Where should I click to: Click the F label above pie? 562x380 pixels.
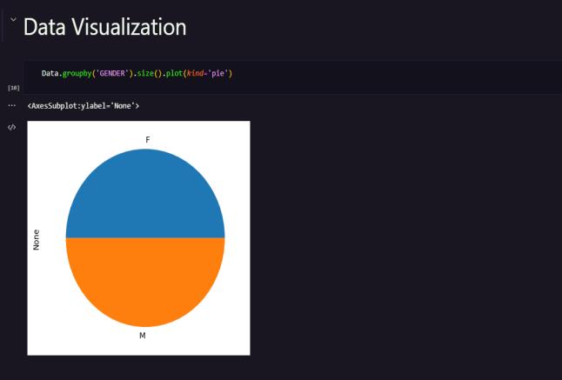click(x=148, y=140)
